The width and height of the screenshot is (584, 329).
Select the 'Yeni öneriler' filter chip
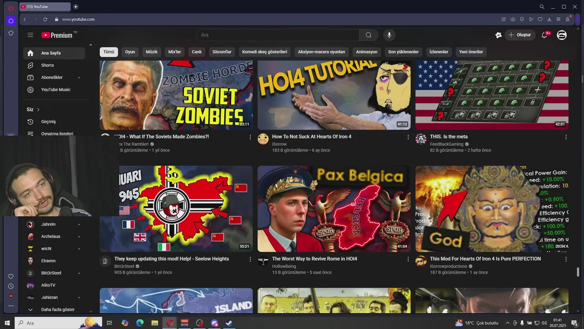471,52
